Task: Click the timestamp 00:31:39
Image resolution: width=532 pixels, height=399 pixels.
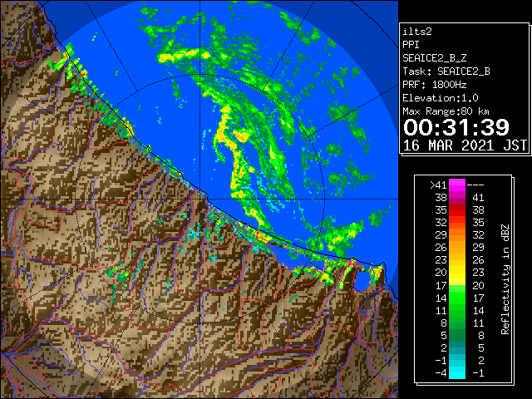Action: [456, 127]
